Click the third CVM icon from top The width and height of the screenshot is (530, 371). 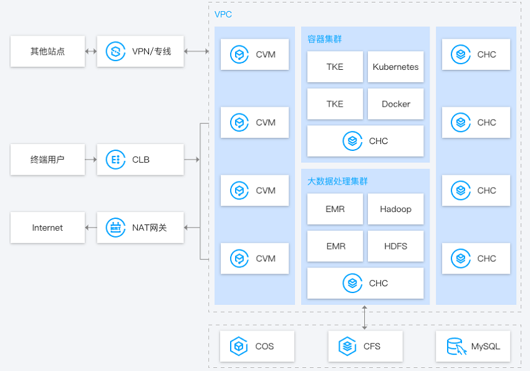pyautogui.click(x=239, y=190)
